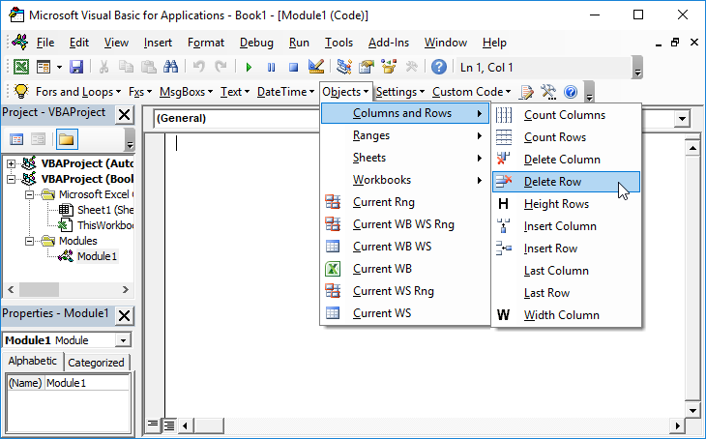Switch to Categorized properties tab

[x=97, y=363]
